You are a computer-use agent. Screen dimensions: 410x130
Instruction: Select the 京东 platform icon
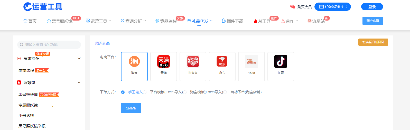tap(222, 61)
